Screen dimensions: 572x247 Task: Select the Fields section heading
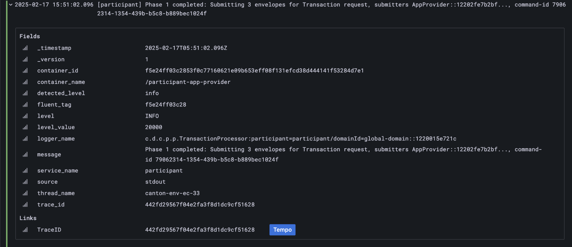[30, 36]
